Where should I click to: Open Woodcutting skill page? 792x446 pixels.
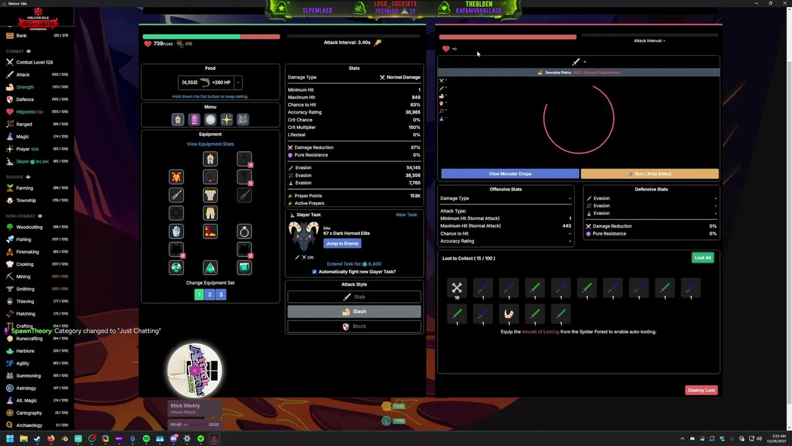click(x=37, y=227)
